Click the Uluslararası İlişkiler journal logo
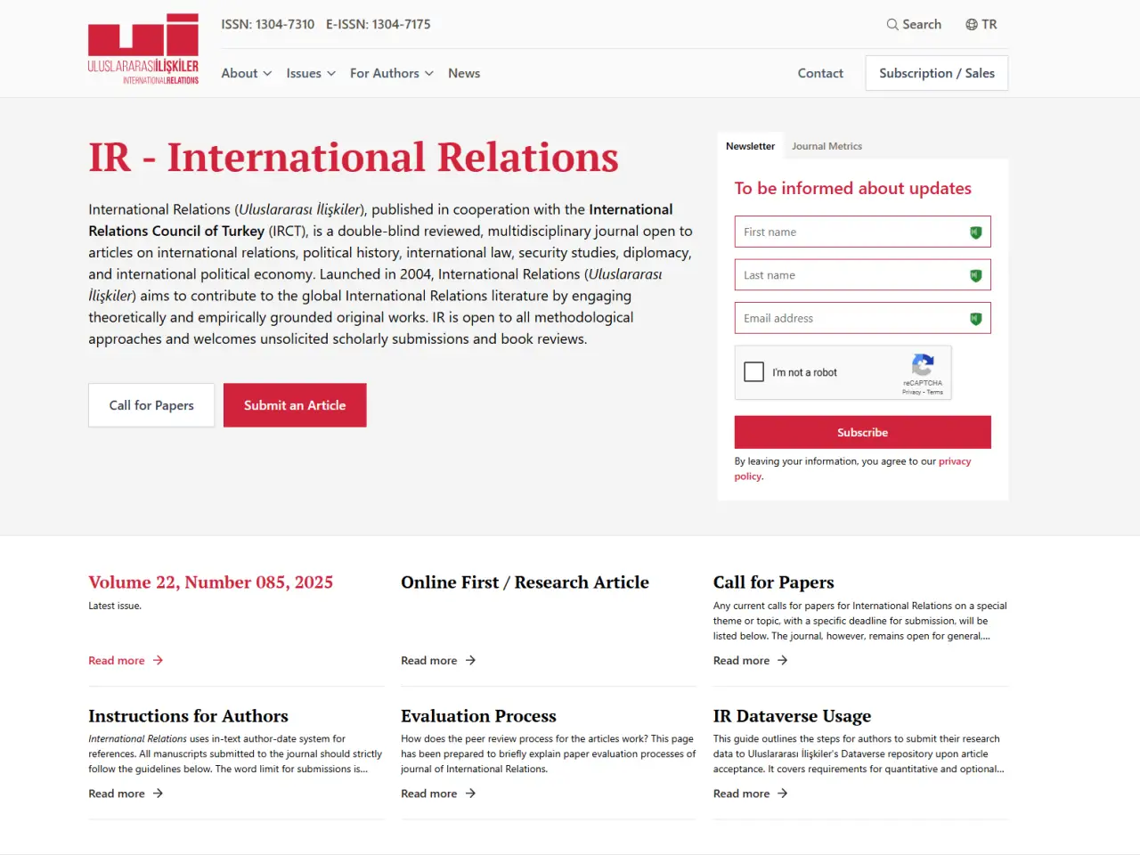This screenshot has height=855, width=1140. [143, 49]
